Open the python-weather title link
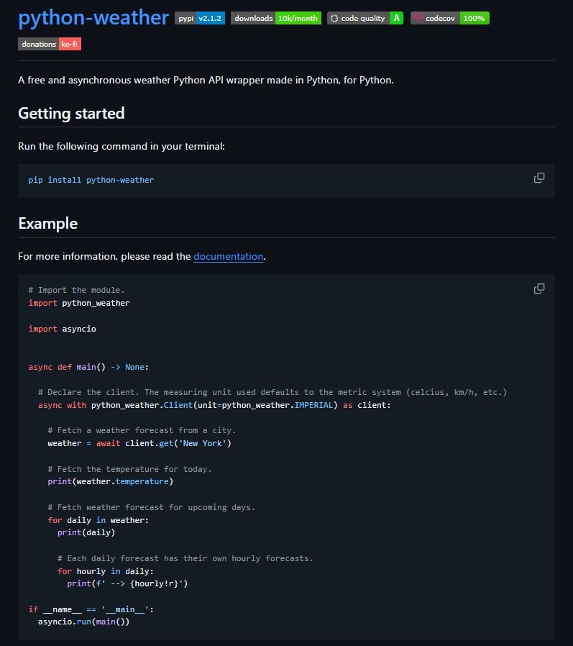The height and width of the screenshot is (646, 573). pos(93,17)
